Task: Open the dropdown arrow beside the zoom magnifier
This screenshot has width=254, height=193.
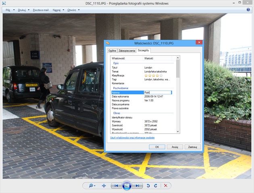Action: click(95, 186)
